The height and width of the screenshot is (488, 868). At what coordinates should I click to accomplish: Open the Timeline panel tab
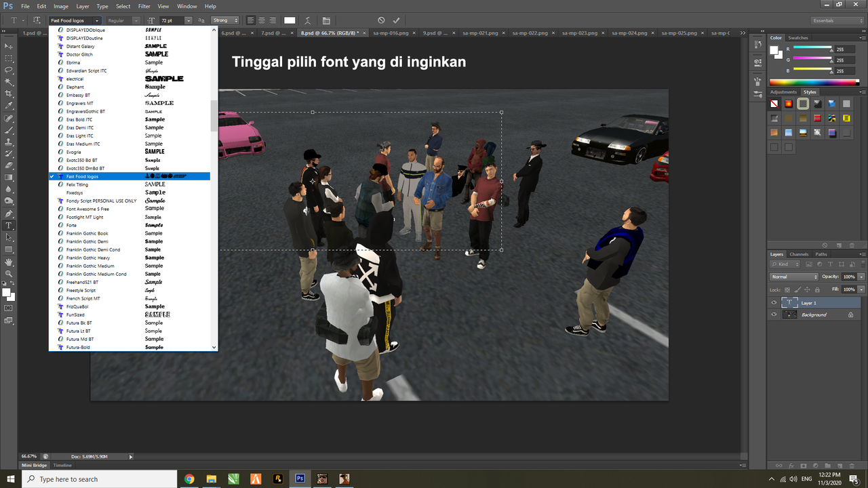[x=63, y=466]
